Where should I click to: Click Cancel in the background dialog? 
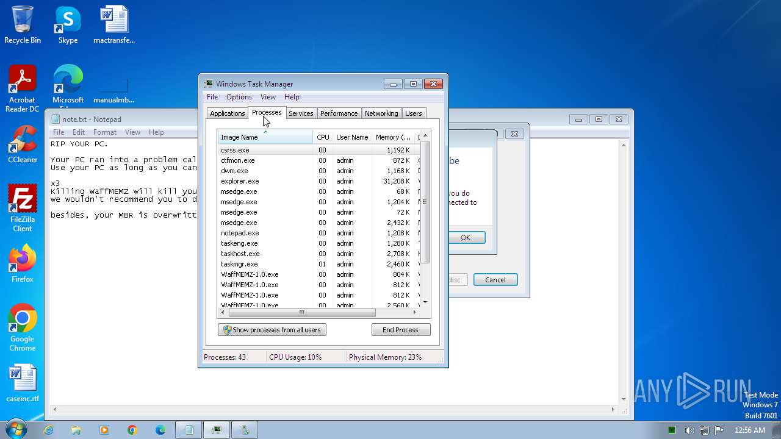click(495, 280)
